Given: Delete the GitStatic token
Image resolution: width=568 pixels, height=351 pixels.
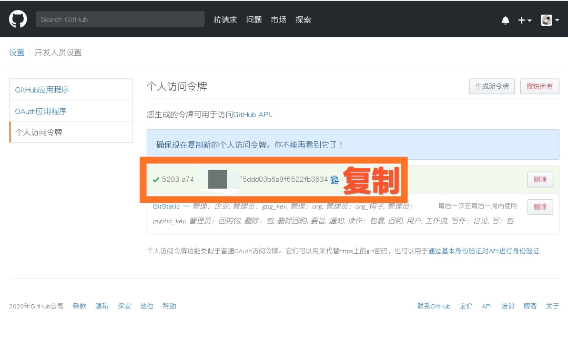Looking at the screenshot, I should pos(540,207).
